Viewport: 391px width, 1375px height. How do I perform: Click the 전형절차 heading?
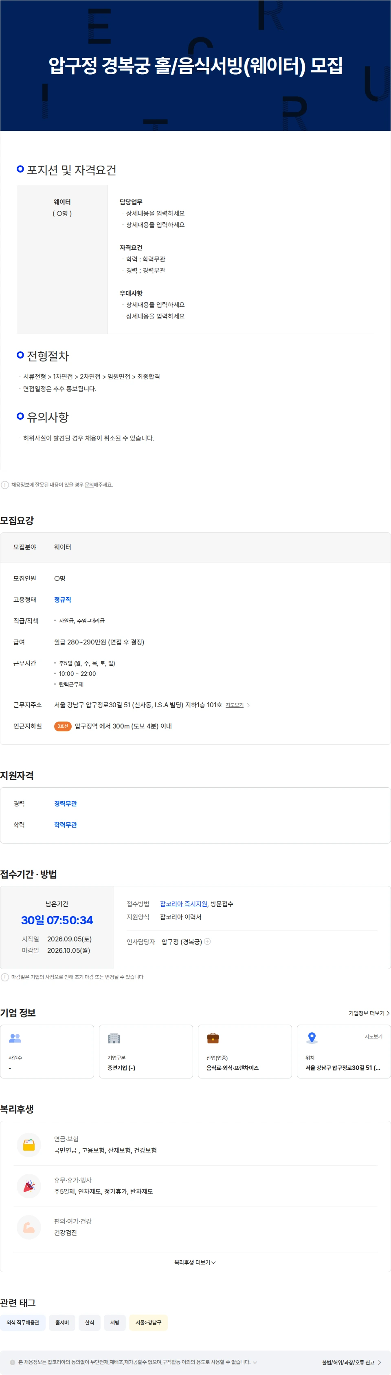(x=48, y=356)
